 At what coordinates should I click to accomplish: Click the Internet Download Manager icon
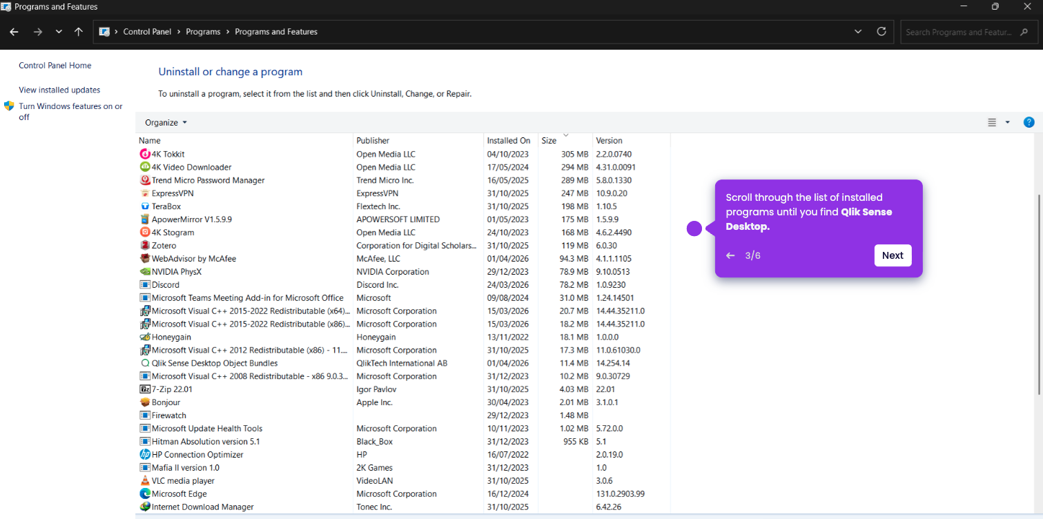[145, 507]
